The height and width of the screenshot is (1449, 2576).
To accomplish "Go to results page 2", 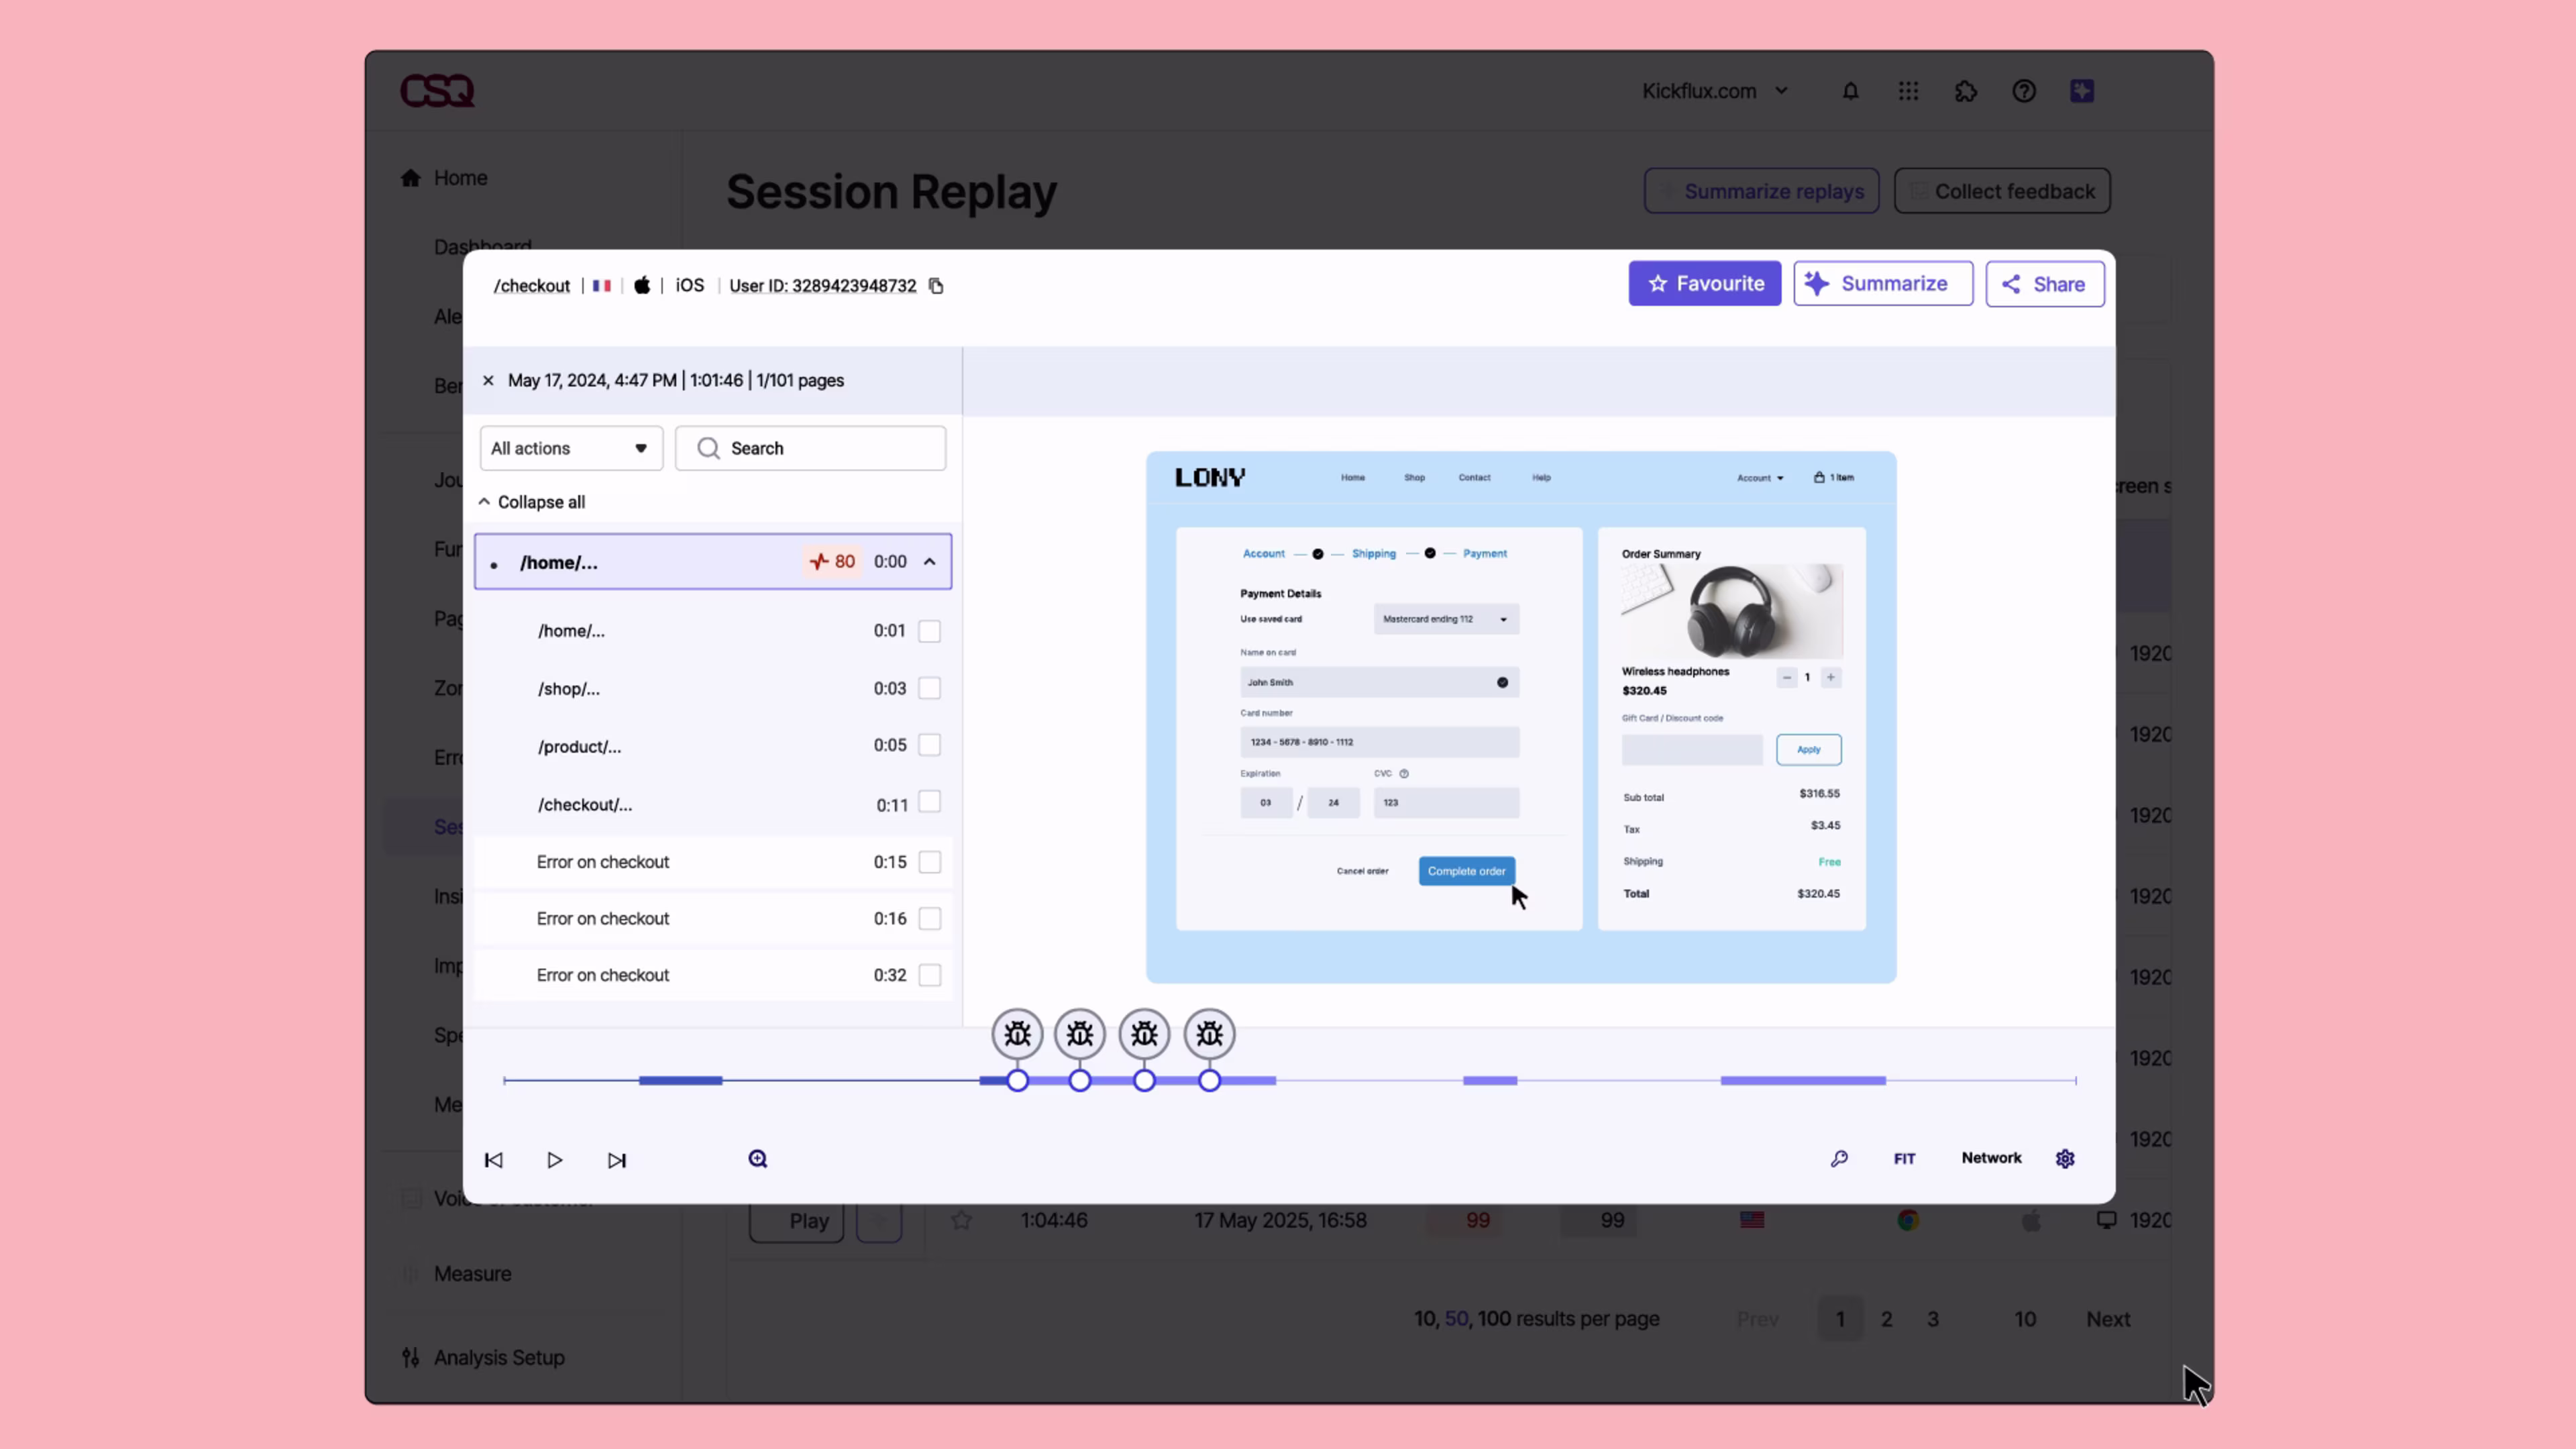I will point(1886,1319).
